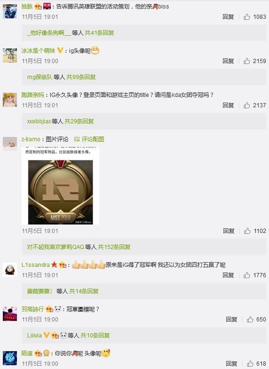Reply to 独脉's comment

point(228,17)
